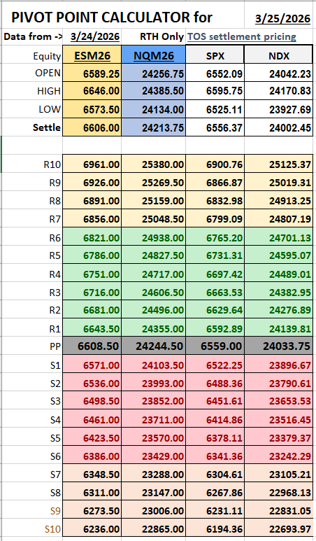This screenshot has width=316, height=541.
Task: Select the ESM26 S1 value 6571.00
Action: tap(92, 365)
